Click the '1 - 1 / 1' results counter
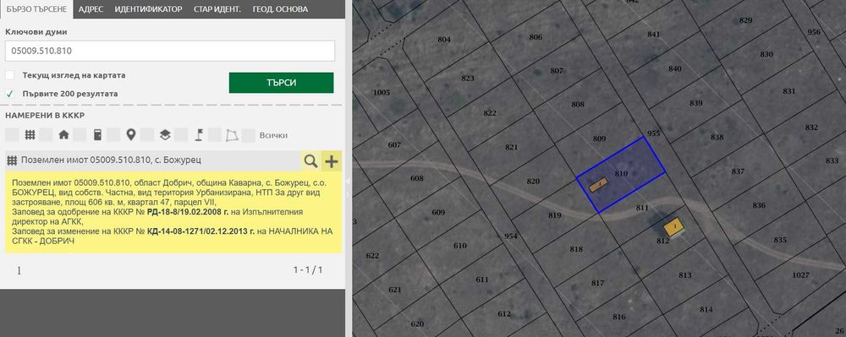Viewport: 846px width, 337px height. click(x=308, y=269)
